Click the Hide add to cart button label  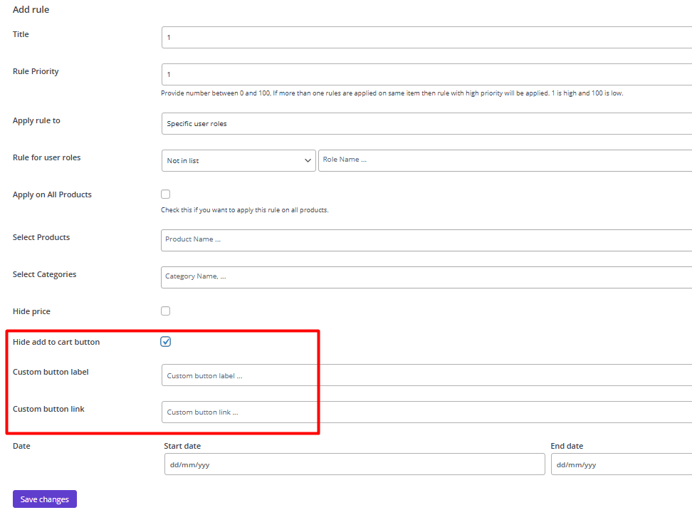(x=56, y=342)
